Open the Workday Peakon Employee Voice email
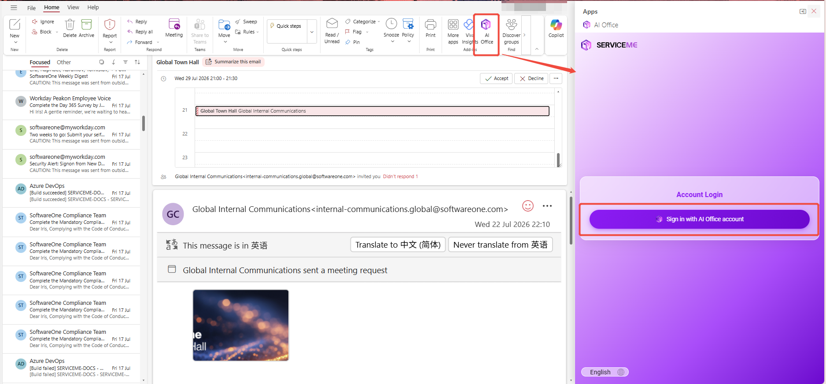Image resolution: width=826 pixels, height=384 pixels. (x=71, y=105)
